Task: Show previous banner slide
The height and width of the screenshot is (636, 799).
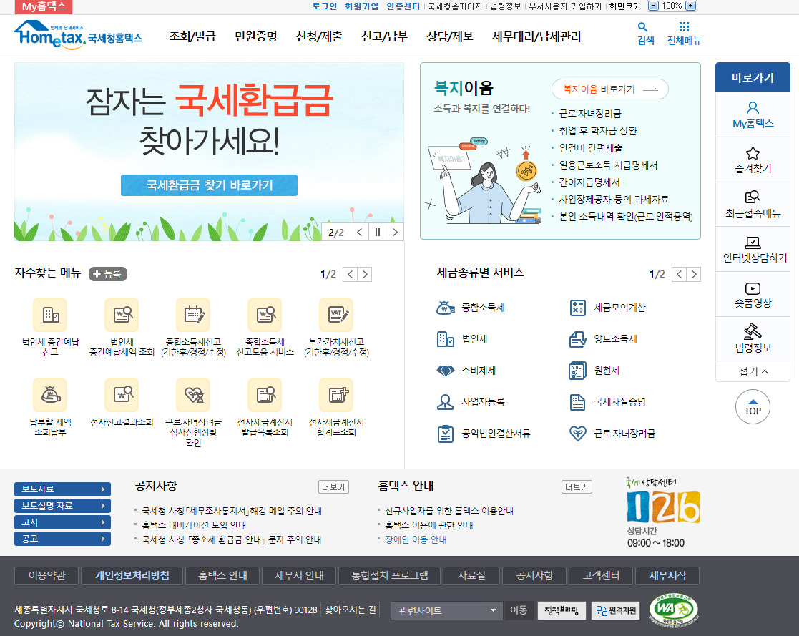Action: [360, 233]
